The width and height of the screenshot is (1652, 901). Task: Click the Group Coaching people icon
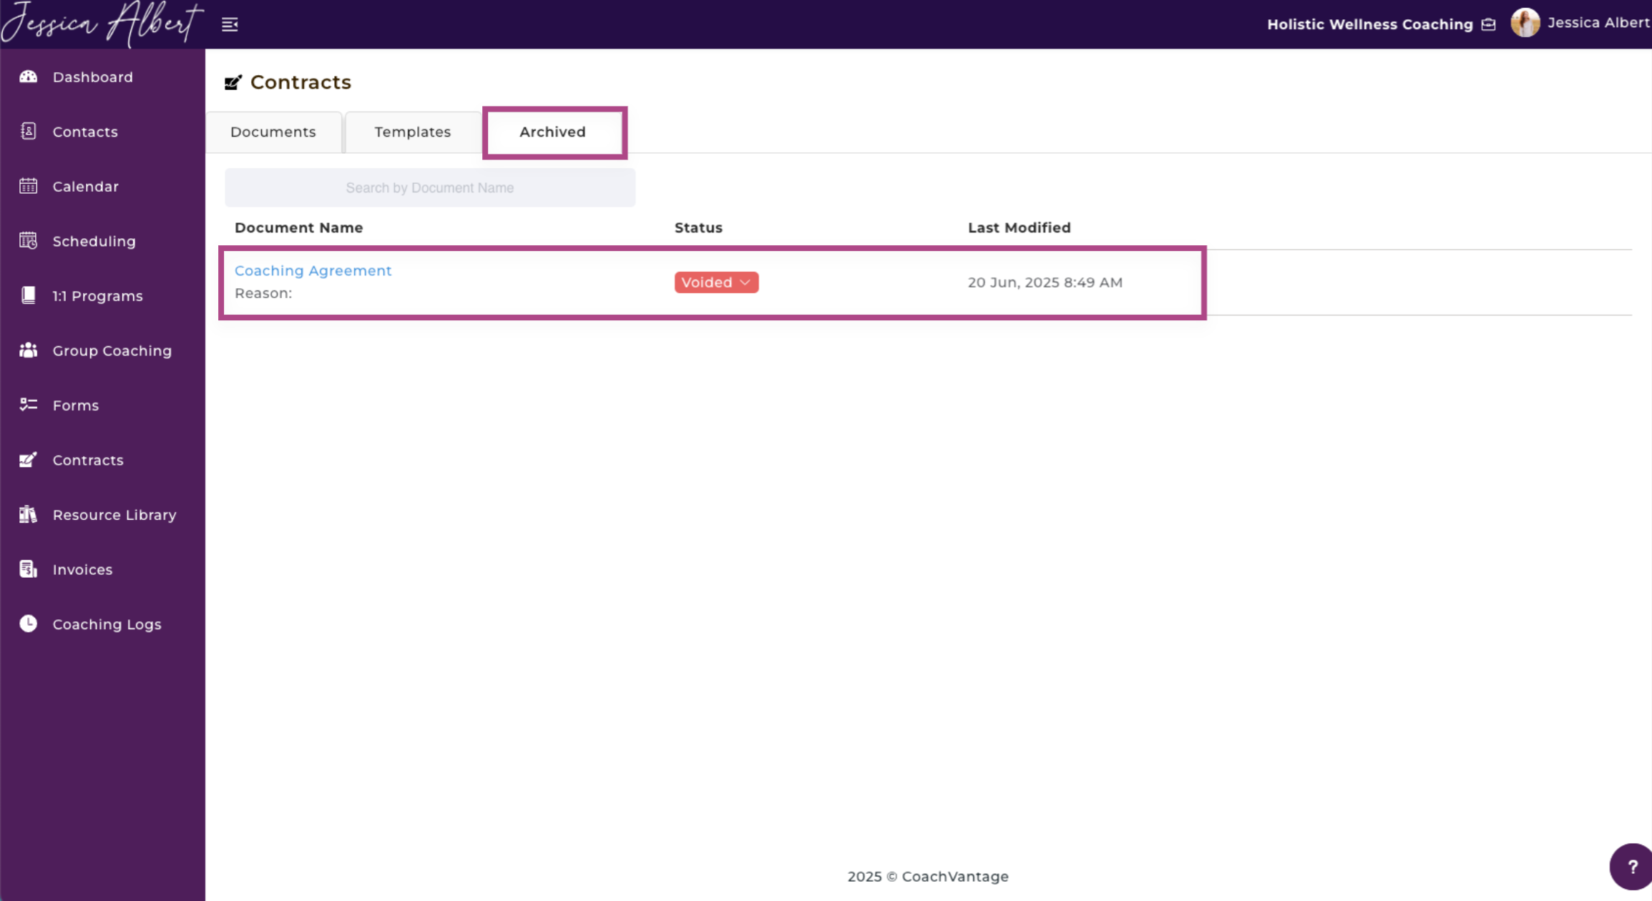click(28, 350)
